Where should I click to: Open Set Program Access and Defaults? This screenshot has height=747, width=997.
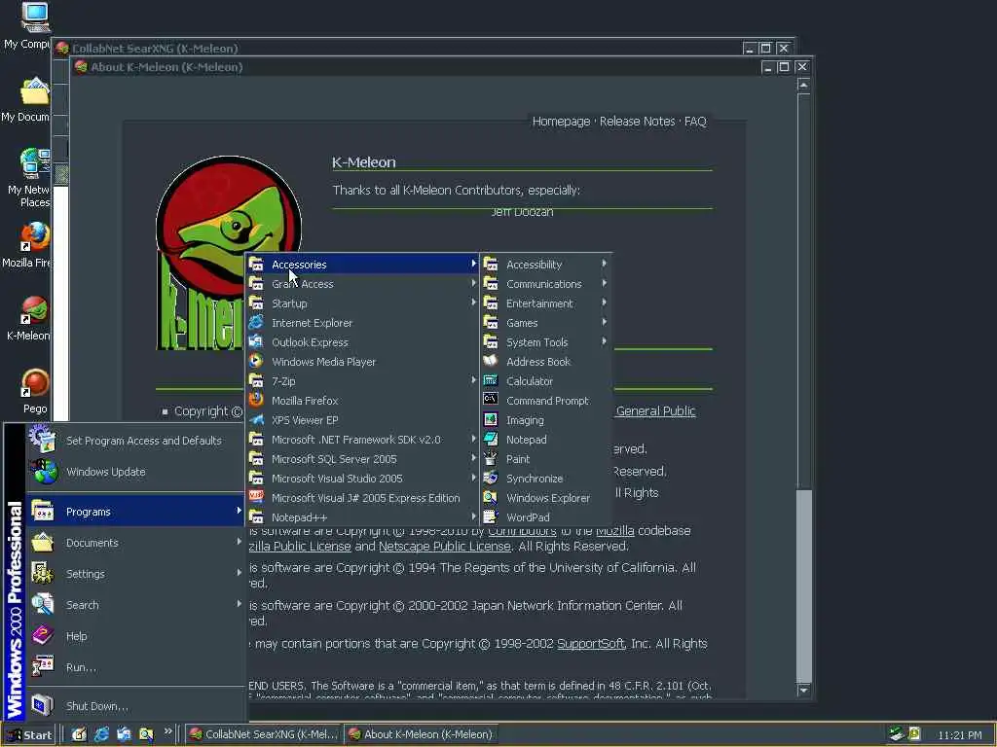point(135,441)
